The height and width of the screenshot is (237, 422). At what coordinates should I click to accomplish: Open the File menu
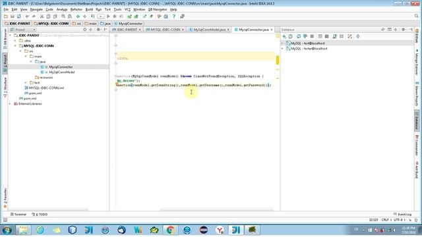click(6, 9)
